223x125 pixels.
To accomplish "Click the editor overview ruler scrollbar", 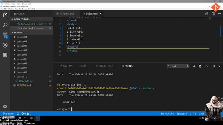I will point(221,40).
